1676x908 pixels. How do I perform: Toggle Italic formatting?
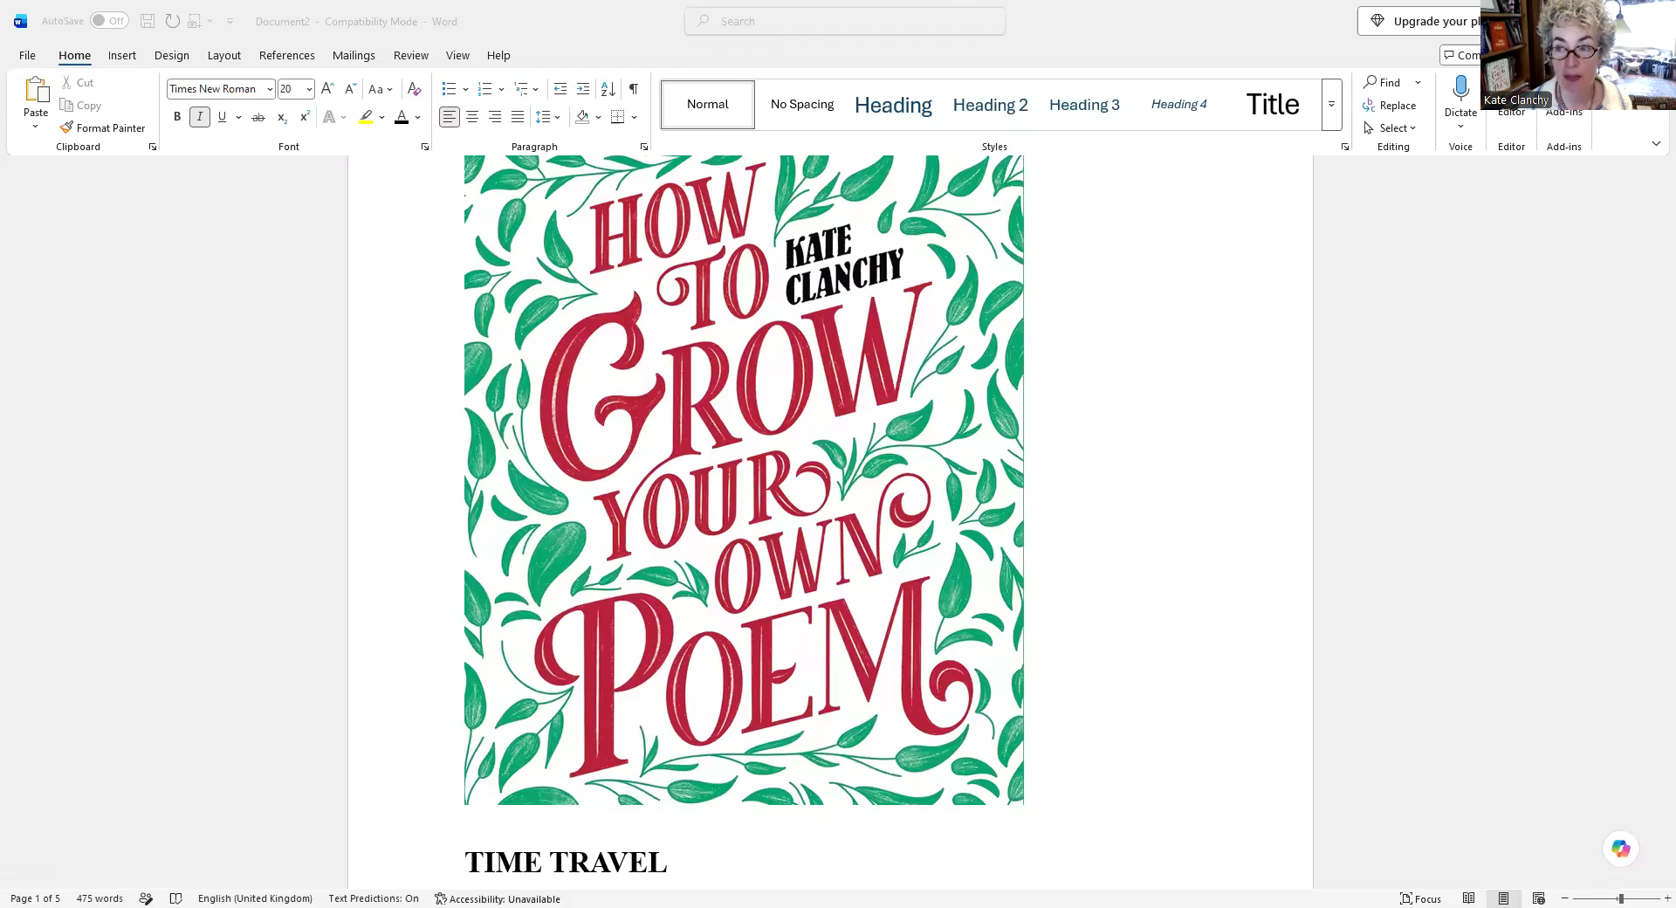click(x=200, y=117)
